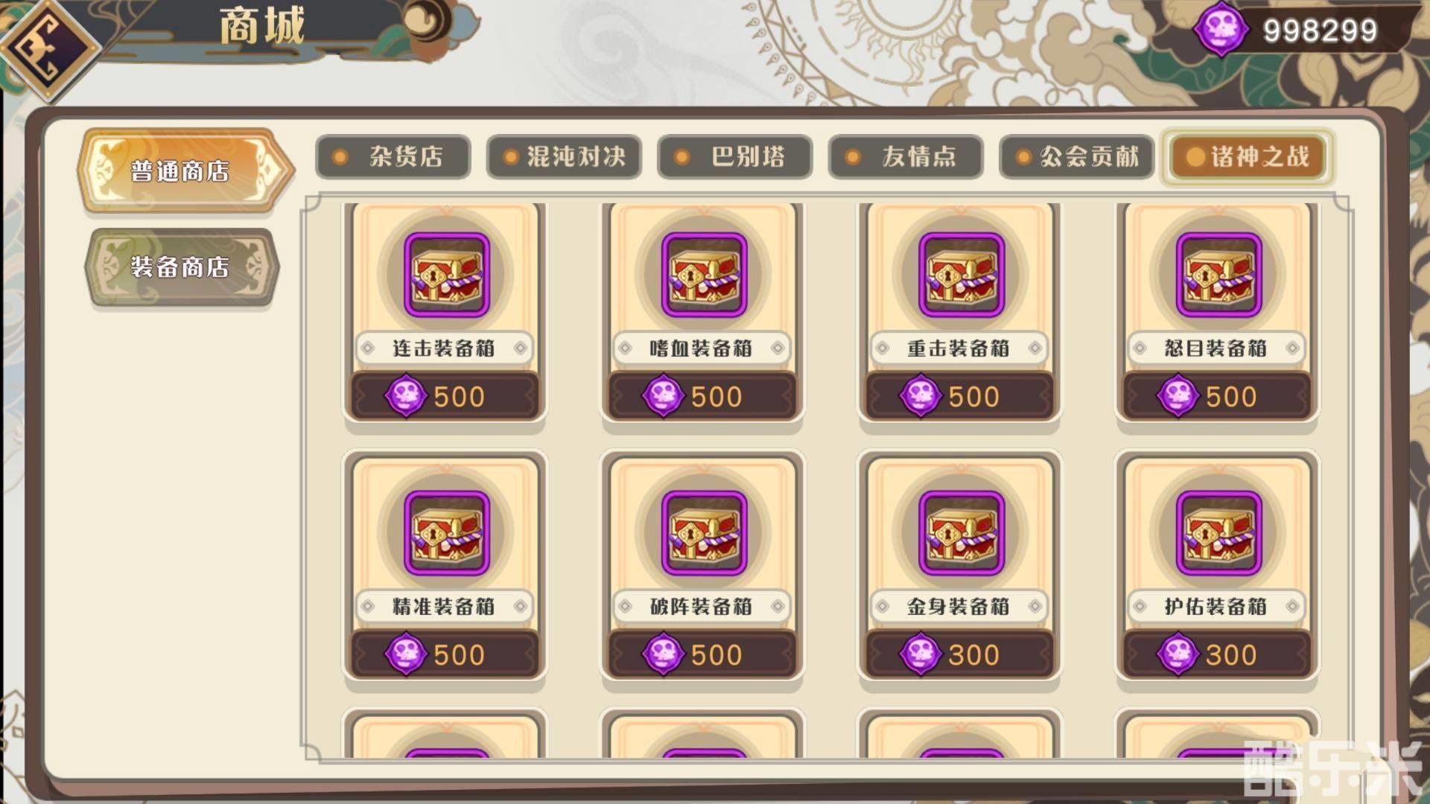
Task: Buy 金身装备箱 via its 300 price button
Action: [x=960, y=654]
